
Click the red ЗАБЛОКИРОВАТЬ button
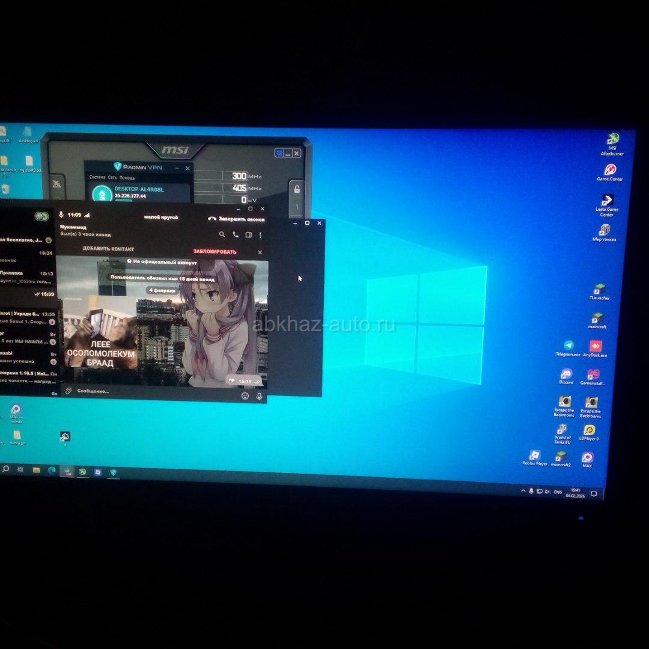[215, 252]
